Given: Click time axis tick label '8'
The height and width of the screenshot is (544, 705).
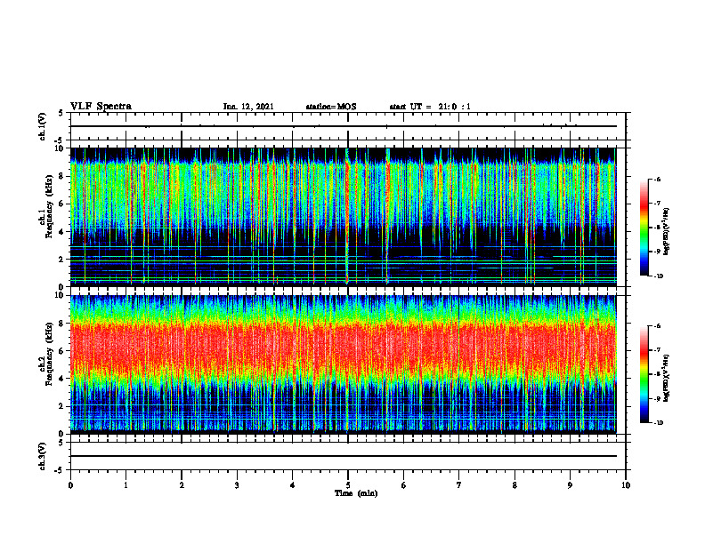Looking at the screenshot, I should (x=515, y=485).
